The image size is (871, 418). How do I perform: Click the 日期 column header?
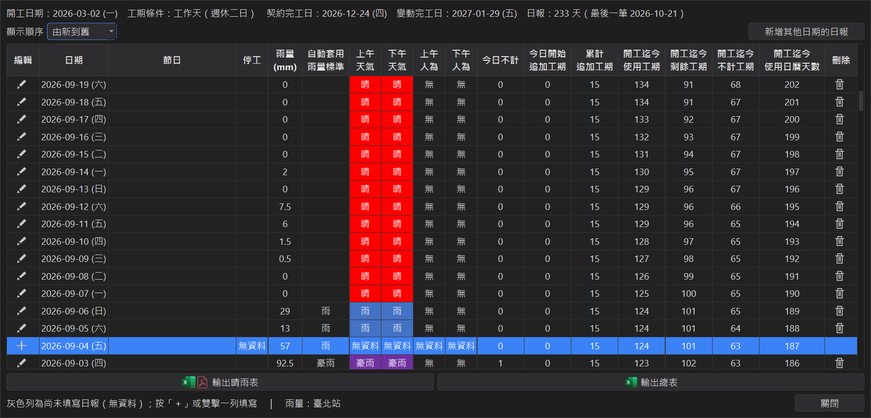[74, 60]
